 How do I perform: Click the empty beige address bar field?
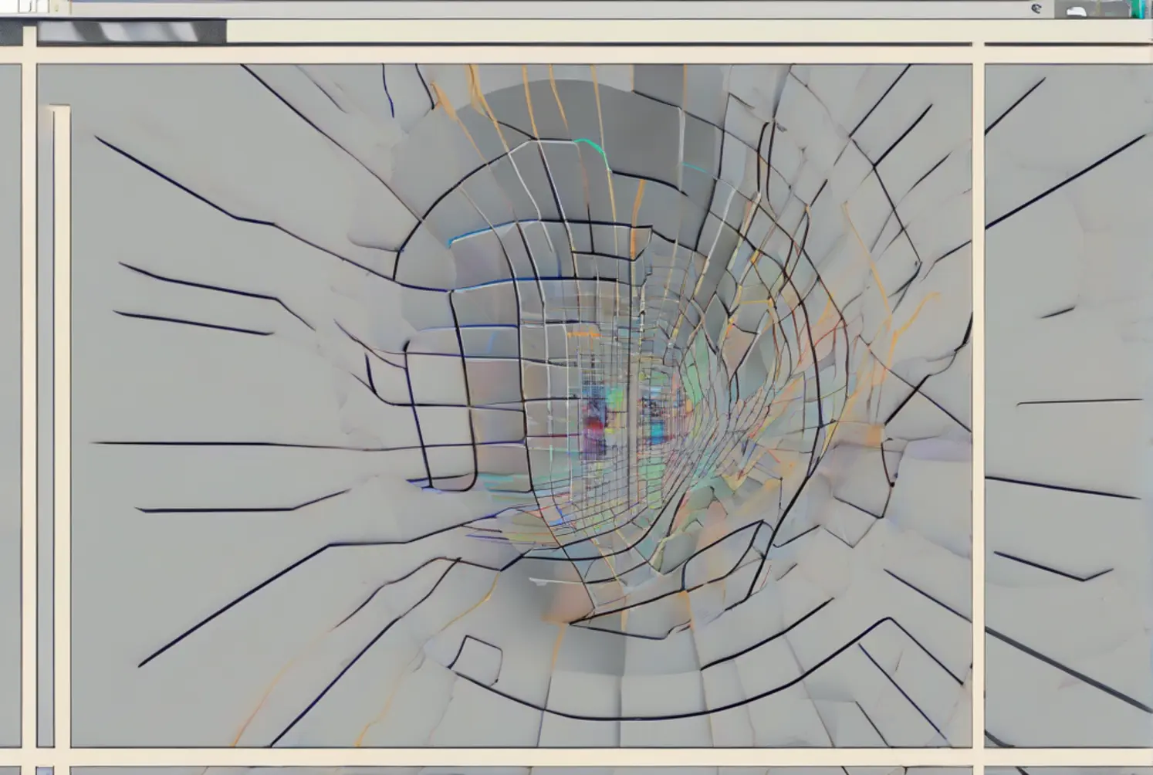[602, 32]
